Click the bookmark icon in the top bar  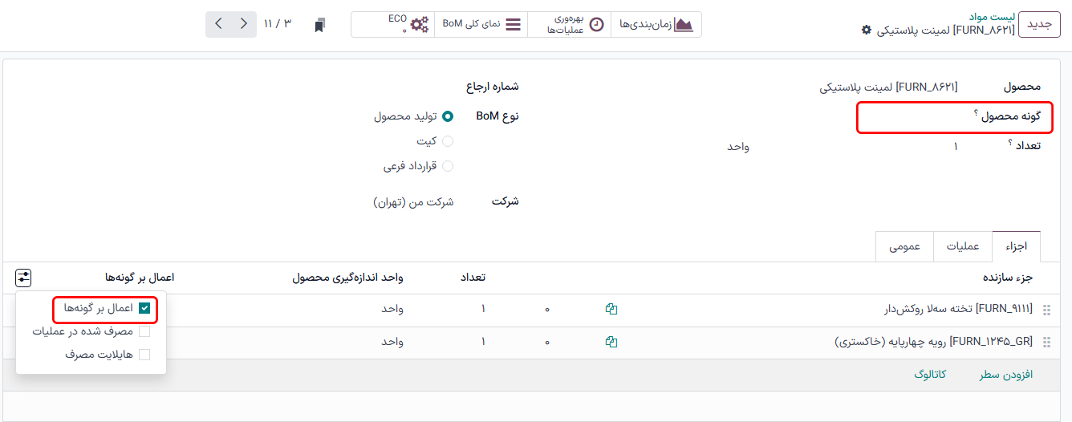tap(320, 25)
